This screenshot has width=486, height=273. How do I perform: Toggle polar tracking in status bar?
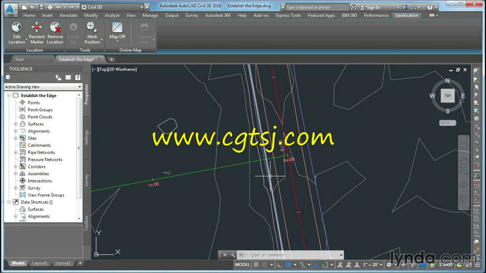tap(288, 265)
